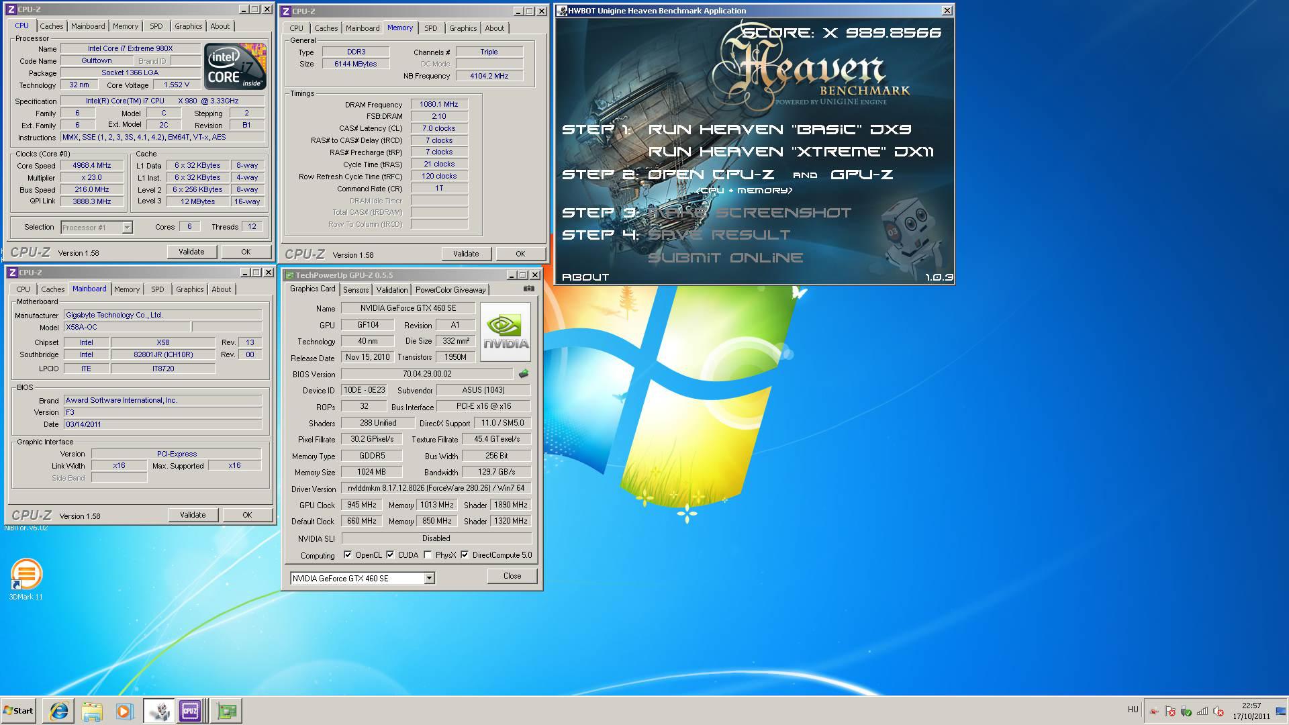The image size is (1289, 725).
Task: Toggle the DirectCompute 5.0 checkbox
Action: point(465,555)
